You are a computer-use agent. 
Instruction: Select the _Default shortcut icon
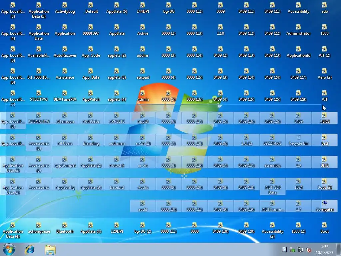91,8
